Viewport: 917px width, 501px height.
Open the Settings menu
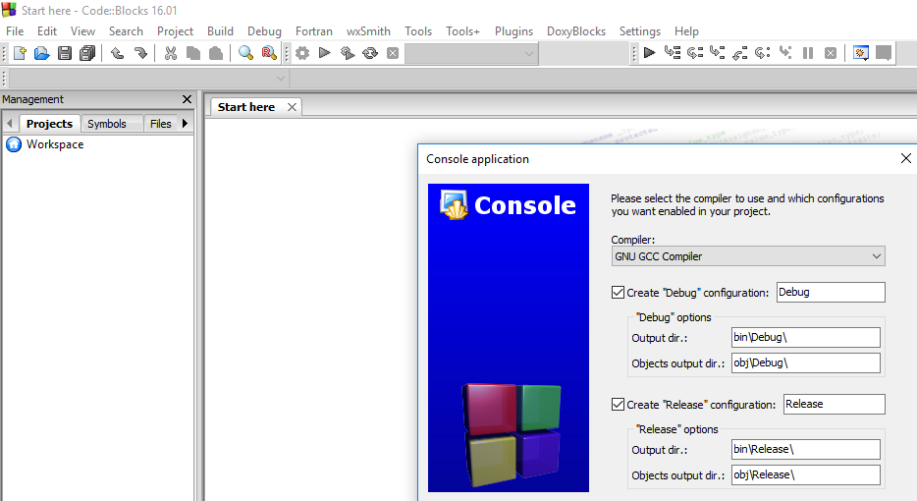coord(640,31)
